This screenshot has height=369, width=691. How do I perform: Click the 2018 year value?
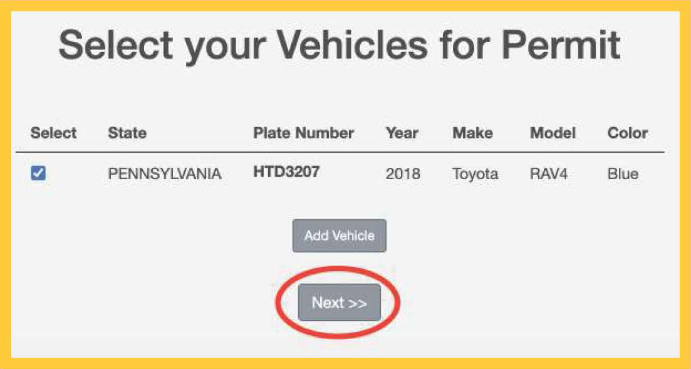(x=403, y=174)
